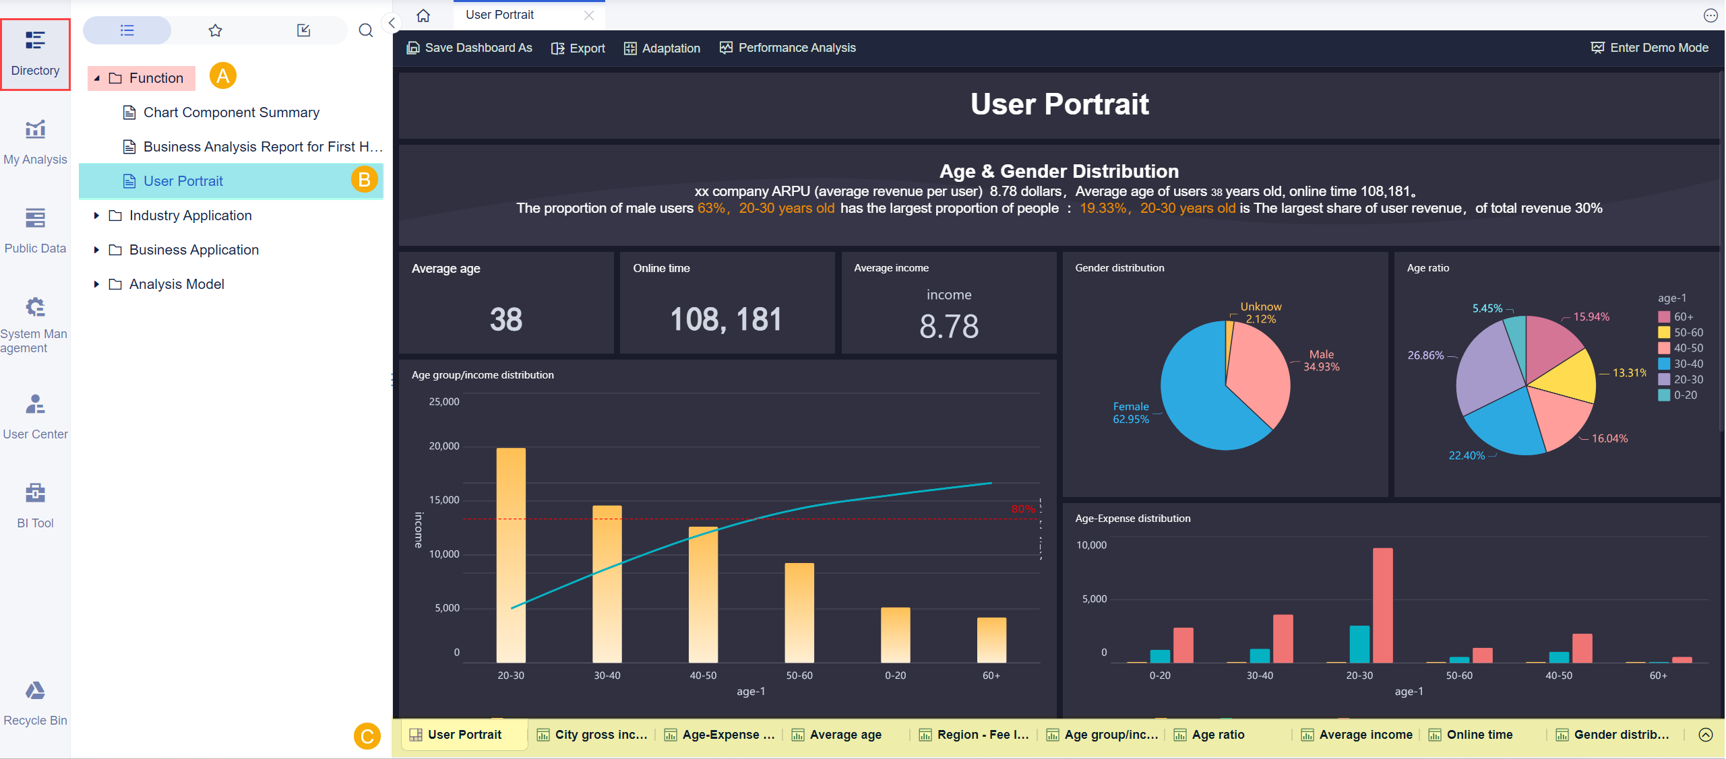Open System Management settings

[x=35, y=325]
